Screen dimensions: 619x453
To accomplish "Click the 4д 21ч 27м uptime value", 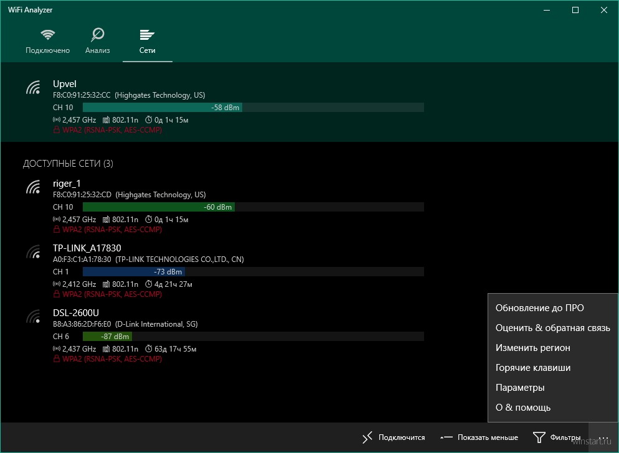I will tap(173, 284).
